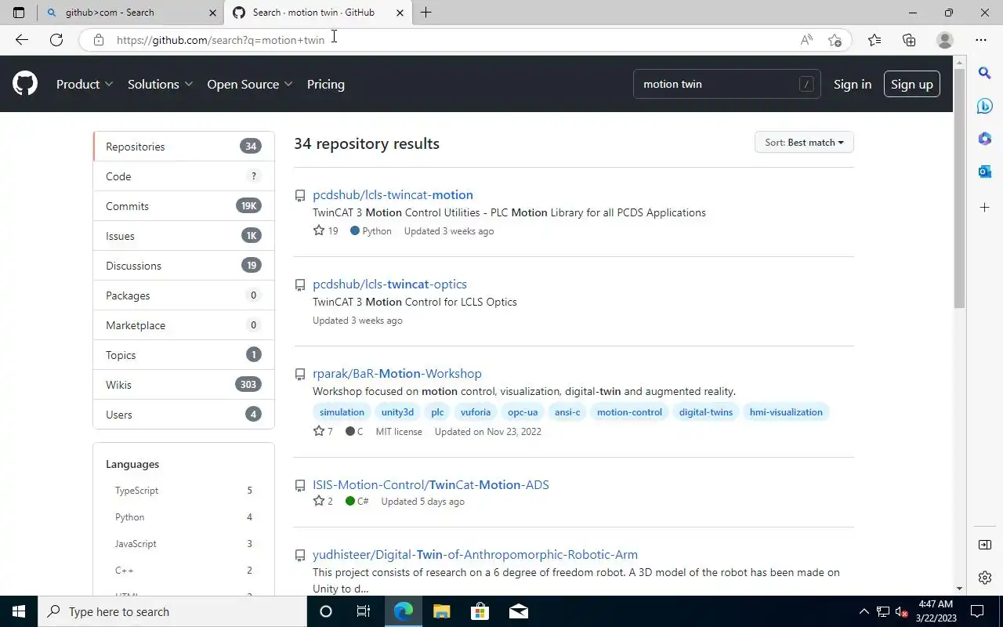The width and height of the screenshot is (1003, 627).
Task: Select the Topics search filter
Action: 183,355
